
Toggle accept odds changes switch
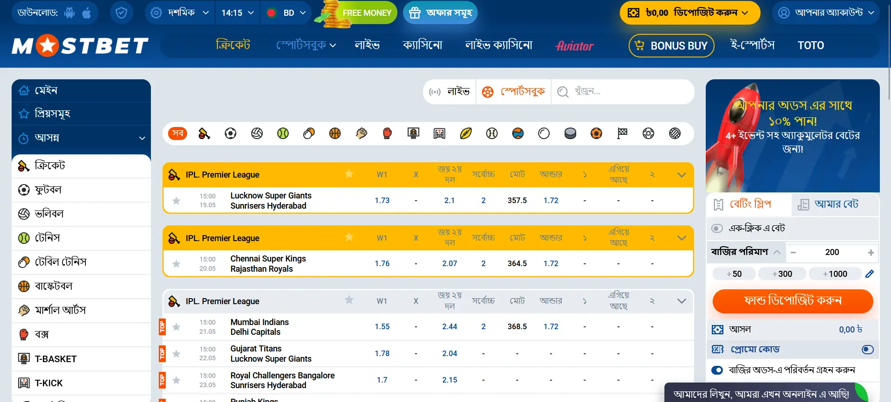(x=717, y=370)
